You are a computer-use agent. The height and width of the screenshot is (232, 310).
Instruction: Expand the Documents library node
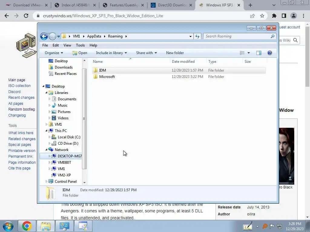coord(49,99)
